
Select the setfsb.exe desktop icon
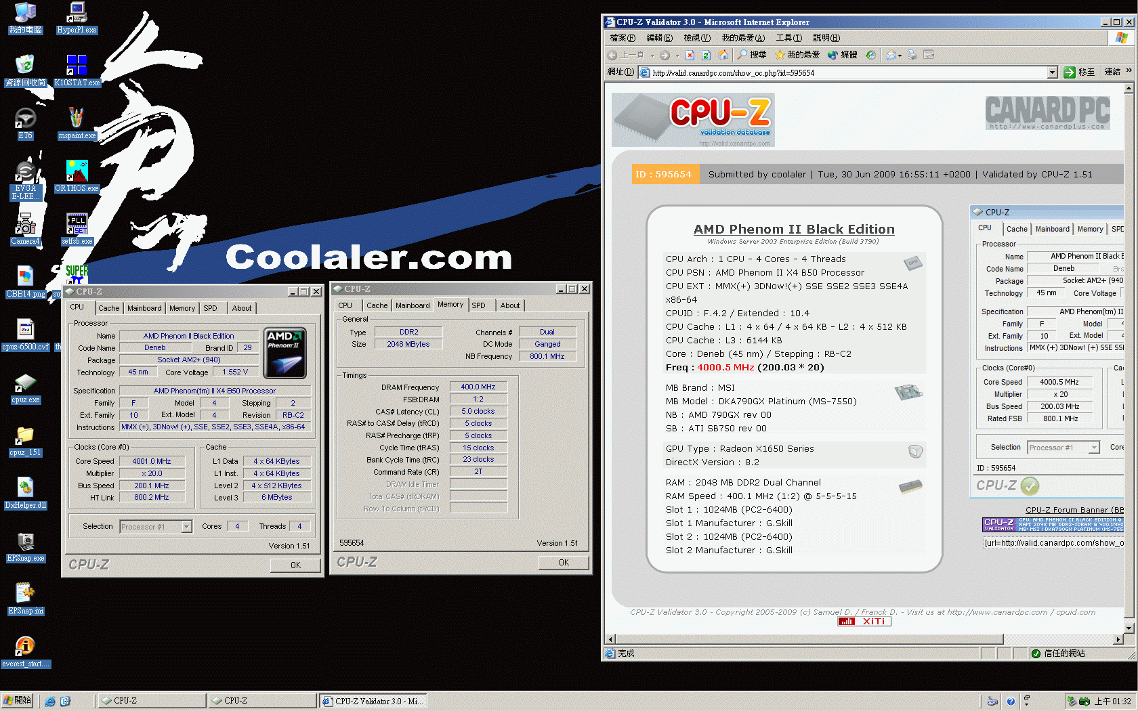coord(77,229)
